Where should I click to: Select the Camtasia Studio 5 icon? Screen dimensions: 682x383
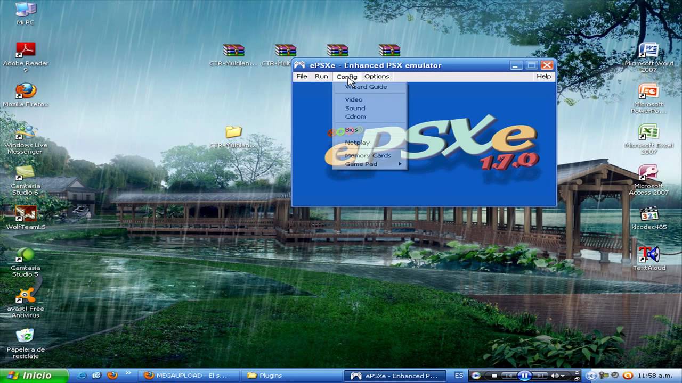coord(25,262)
